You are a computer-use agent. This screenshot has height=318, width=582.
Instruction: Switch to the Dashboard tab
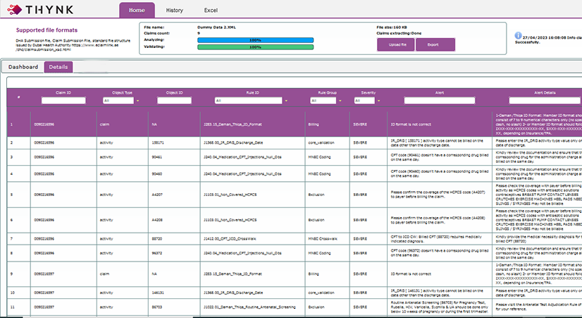pos(23,67)
